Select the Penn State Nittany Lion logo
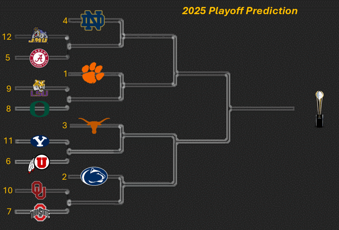This screenshot has height=230, width=339. pos(94,176)
